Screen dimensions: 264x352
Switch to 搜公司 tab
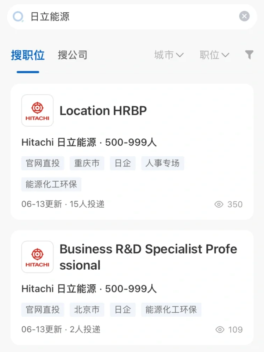coord(73,55)
